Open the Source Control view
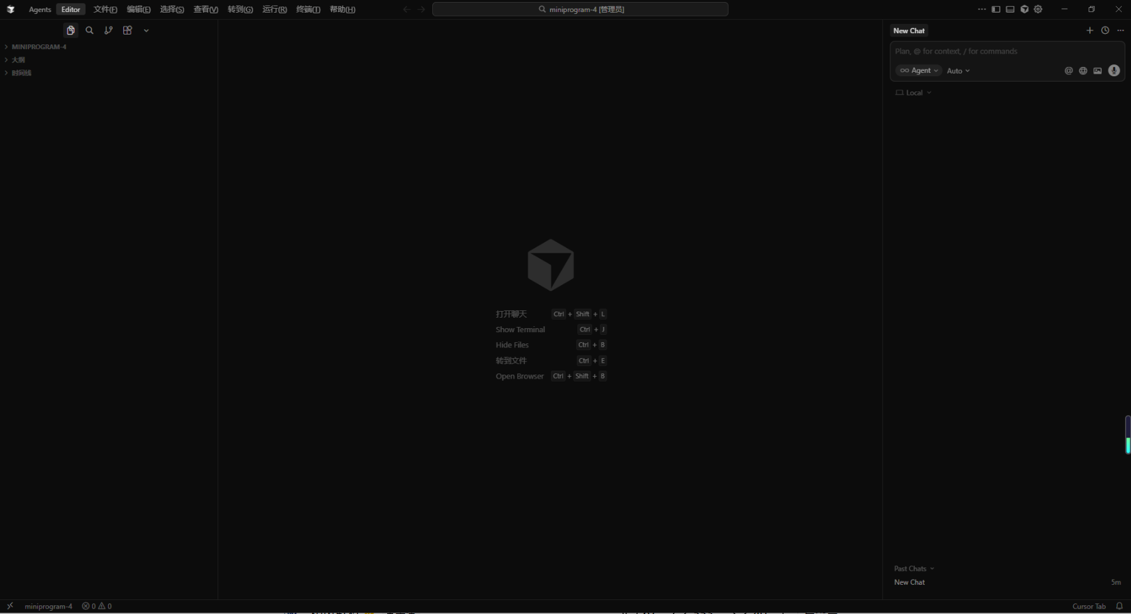The height and width of the screenshot is (614, 1131). [109, 31]
